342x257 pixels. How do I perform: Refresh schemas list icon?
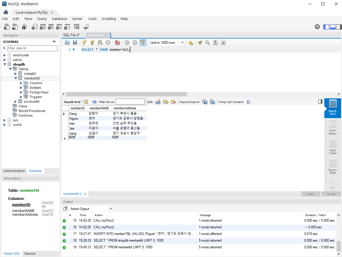click(x=54, y=41)
